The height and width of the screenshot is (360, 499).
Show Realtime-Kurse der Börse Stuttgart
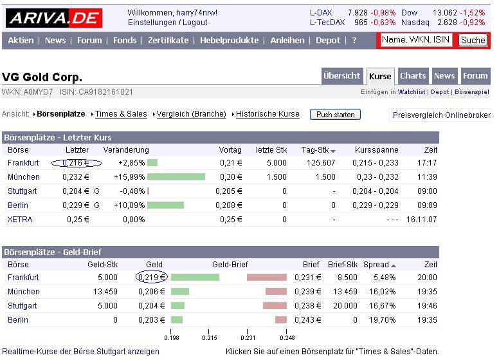(x=80, y=352)
